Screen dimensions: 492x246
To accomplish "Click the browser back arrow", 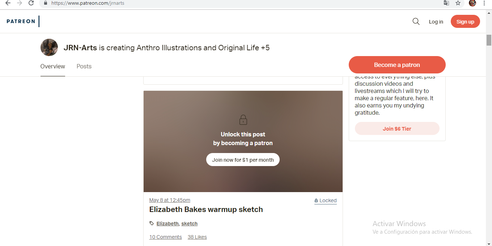I will click(8, 3).
